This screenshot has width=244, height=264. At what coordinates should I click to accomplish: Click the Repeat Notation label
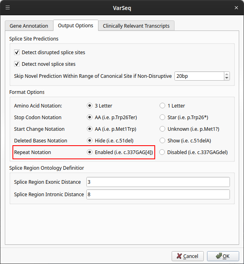[33, 152]
